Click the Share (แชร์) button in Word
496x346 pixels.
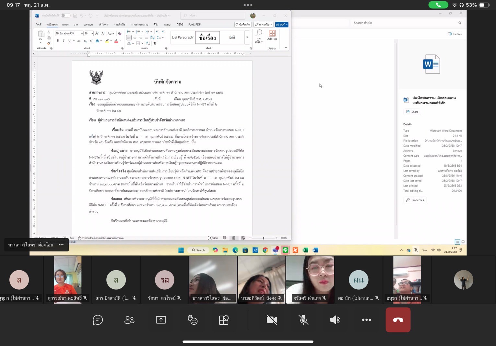[x=281, y=25]
